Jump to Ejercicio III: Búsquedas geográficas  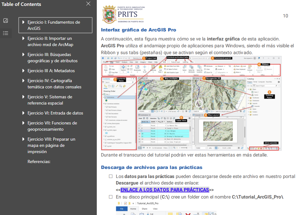[52, 58]
